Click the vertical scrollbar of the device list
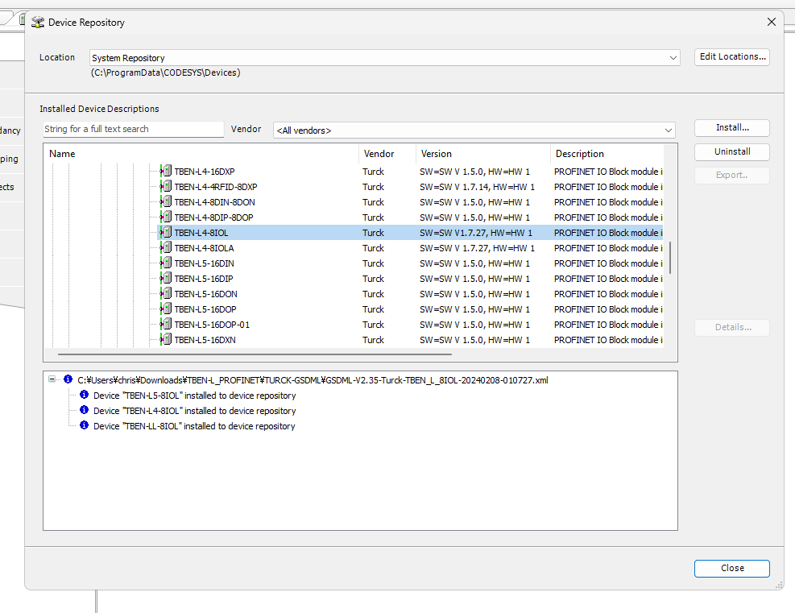Viewport: 795px width, 613px height. tap(670, 257)
